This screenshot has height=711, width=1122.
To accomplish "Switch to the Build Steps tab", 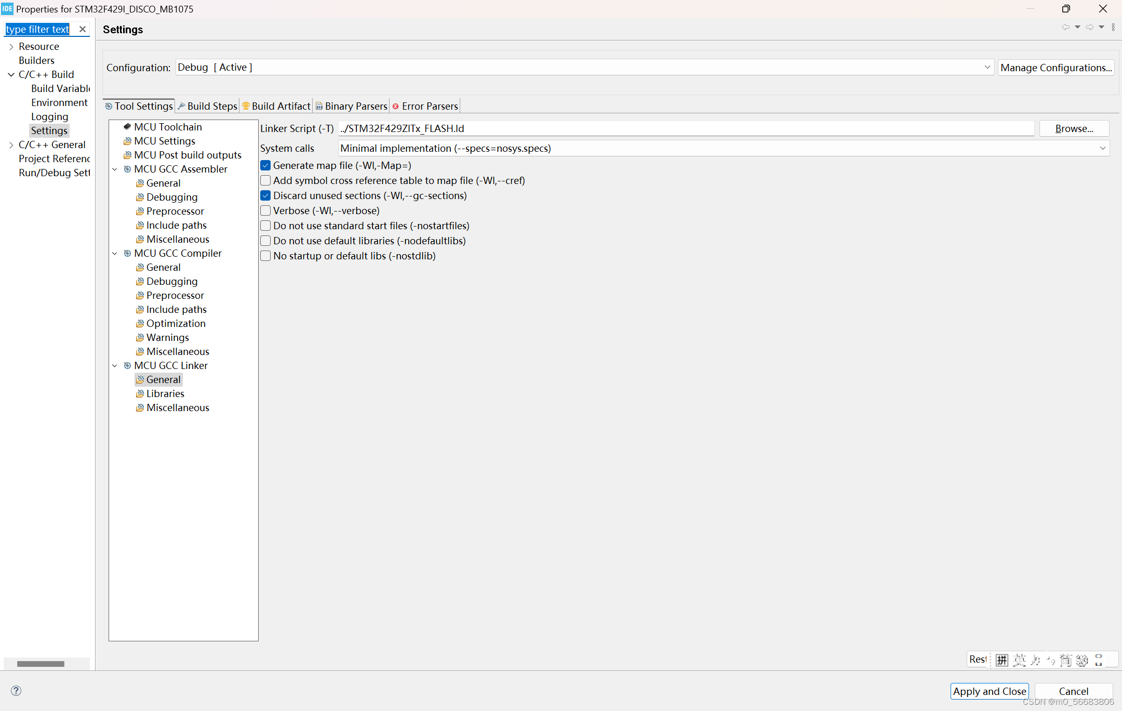I will coord(208,106).
